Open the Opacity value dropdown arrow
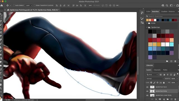 [x=177, y=79]
